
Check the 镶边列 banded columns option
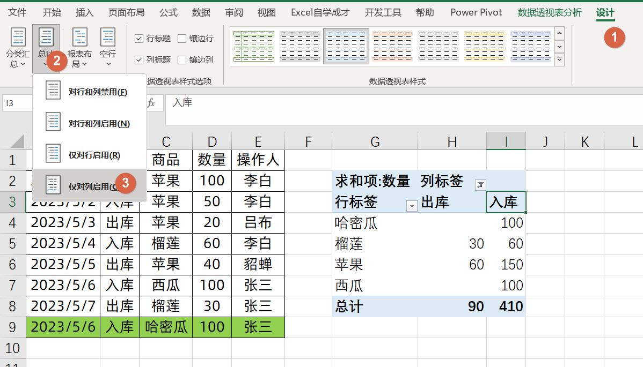point(181,59)
